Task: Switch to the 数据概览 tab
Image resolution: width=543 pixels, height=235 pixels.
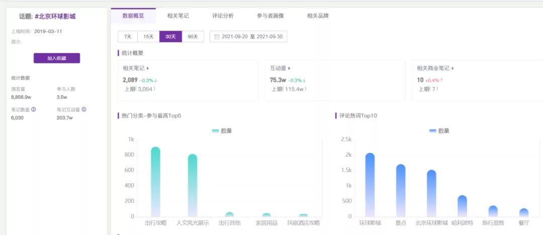Action: click(133, 16)
